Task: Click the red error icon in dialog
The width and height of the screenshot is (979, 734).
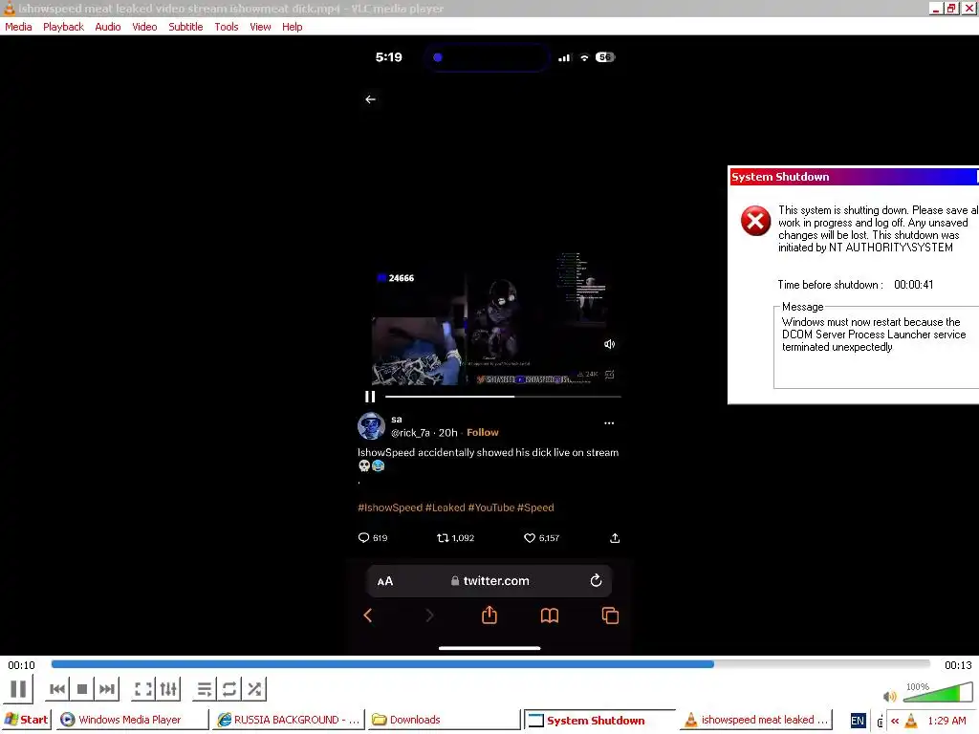Action: (755, 221)
